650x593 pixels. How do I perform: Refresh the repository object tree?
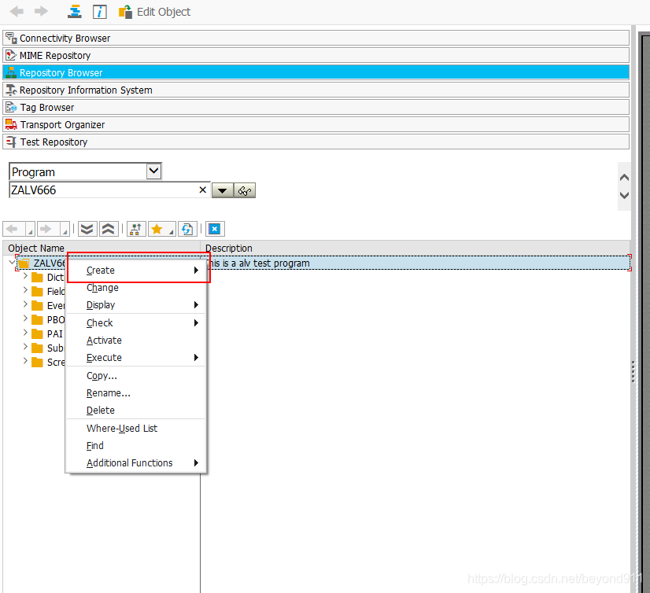click(186, 228)
